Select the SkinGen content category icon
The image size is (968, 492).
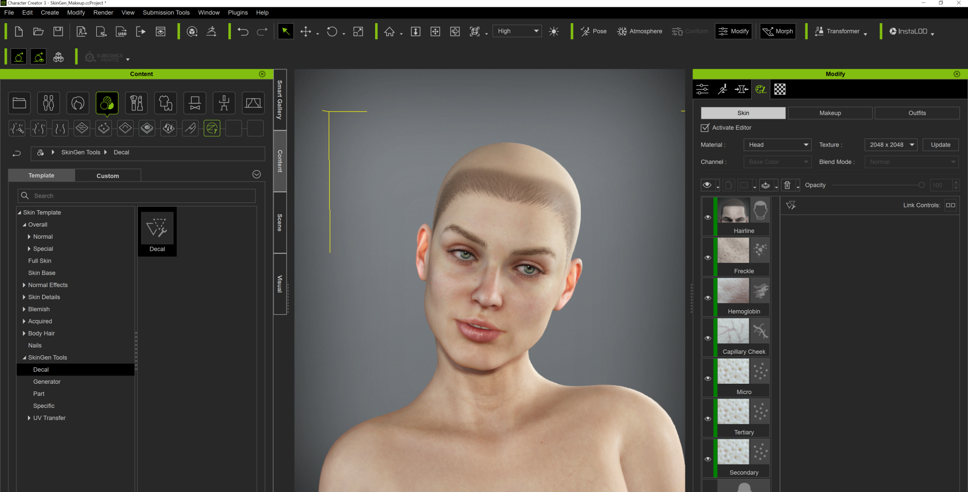[x=107, y=103]
